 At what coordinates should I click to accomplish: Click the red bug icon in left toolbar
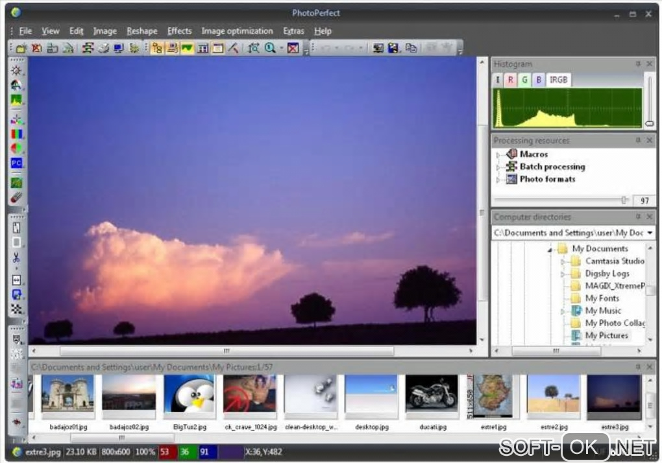pos(16,421)
